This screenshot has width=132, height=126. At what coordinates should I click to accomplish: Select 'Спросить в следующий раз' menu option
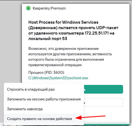[31, 90]
